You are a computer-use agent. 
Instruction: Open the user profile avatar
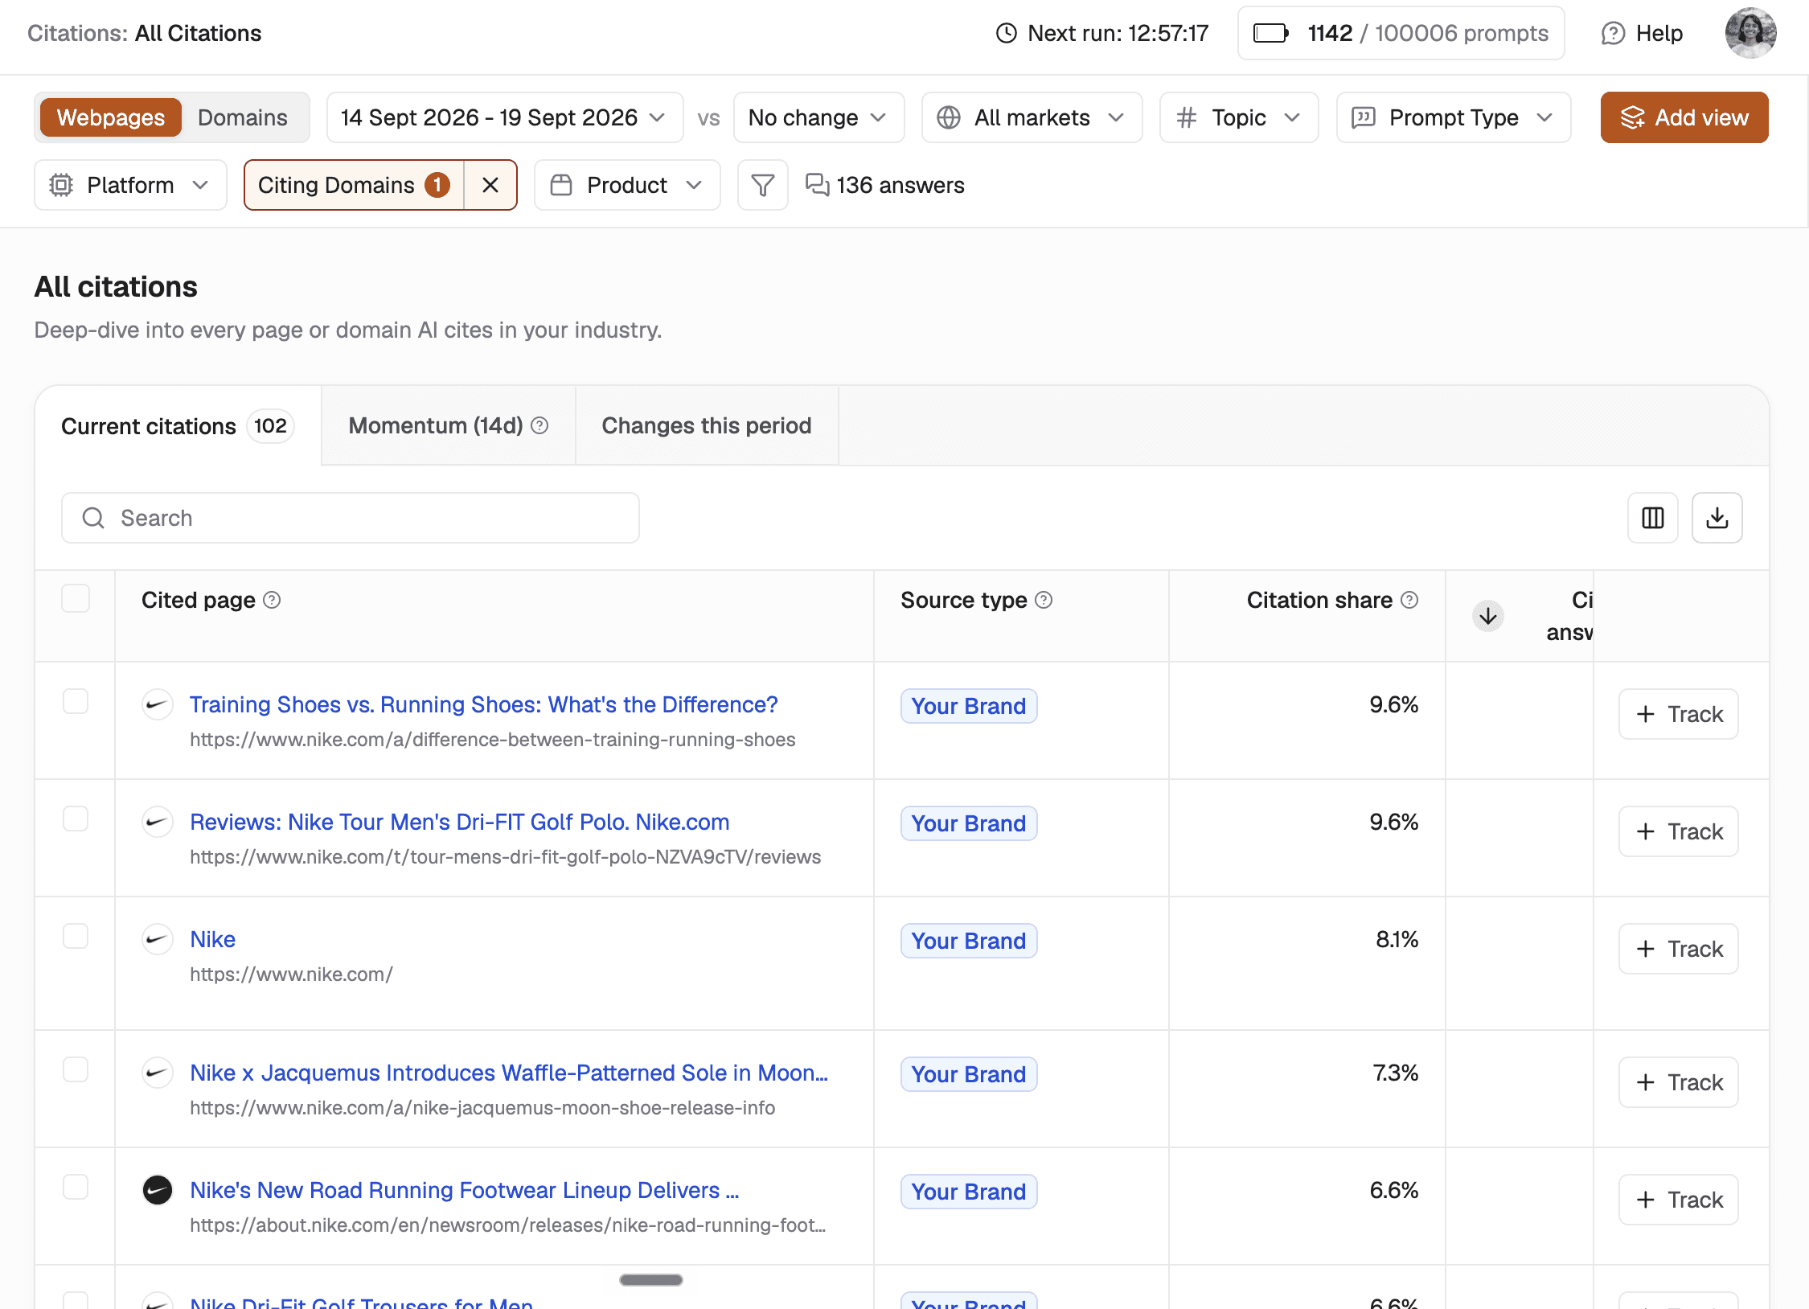pyautogui.click(x=1750, y=33)
